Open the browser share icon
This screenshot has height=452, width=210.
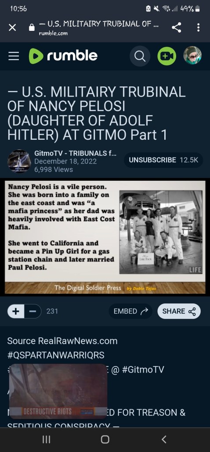tap(176, 27)
